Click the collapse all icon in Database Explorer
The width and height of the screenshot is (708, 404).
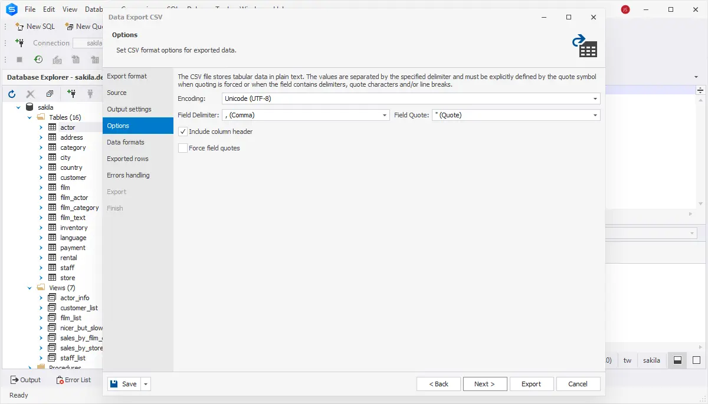point(50,94)
